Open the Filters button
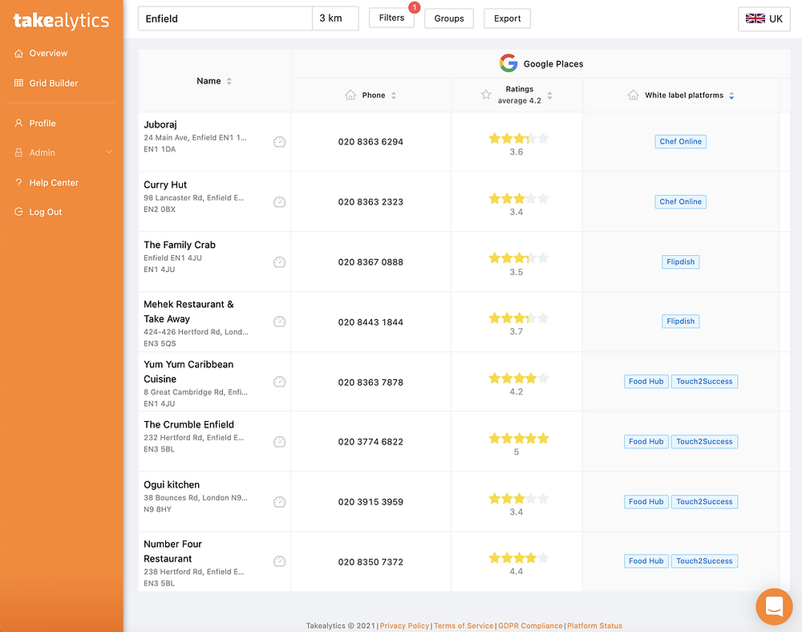802x632 pixels. click(392, 18)
